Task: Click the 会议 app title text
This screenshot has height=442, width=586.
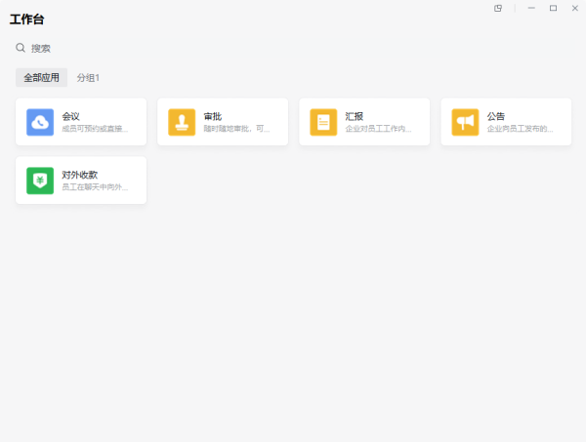Action: (71, 116)
